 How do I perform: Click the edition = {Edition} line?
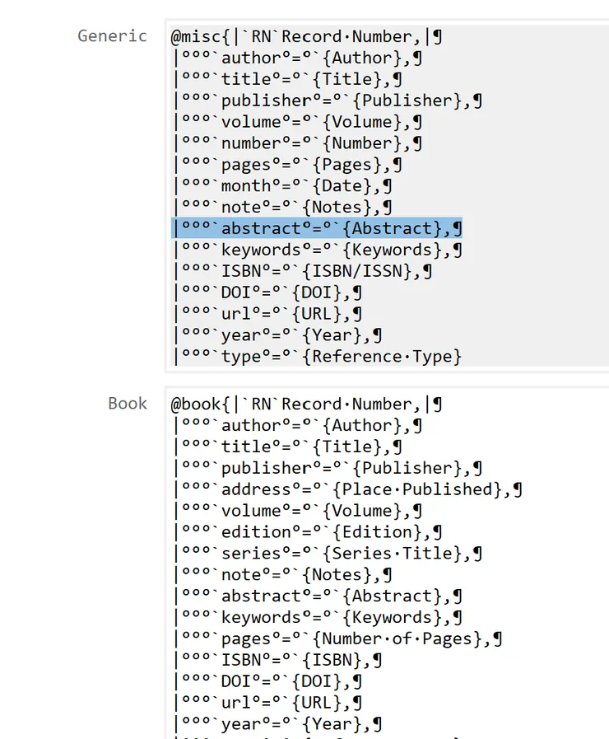point(308,532)
